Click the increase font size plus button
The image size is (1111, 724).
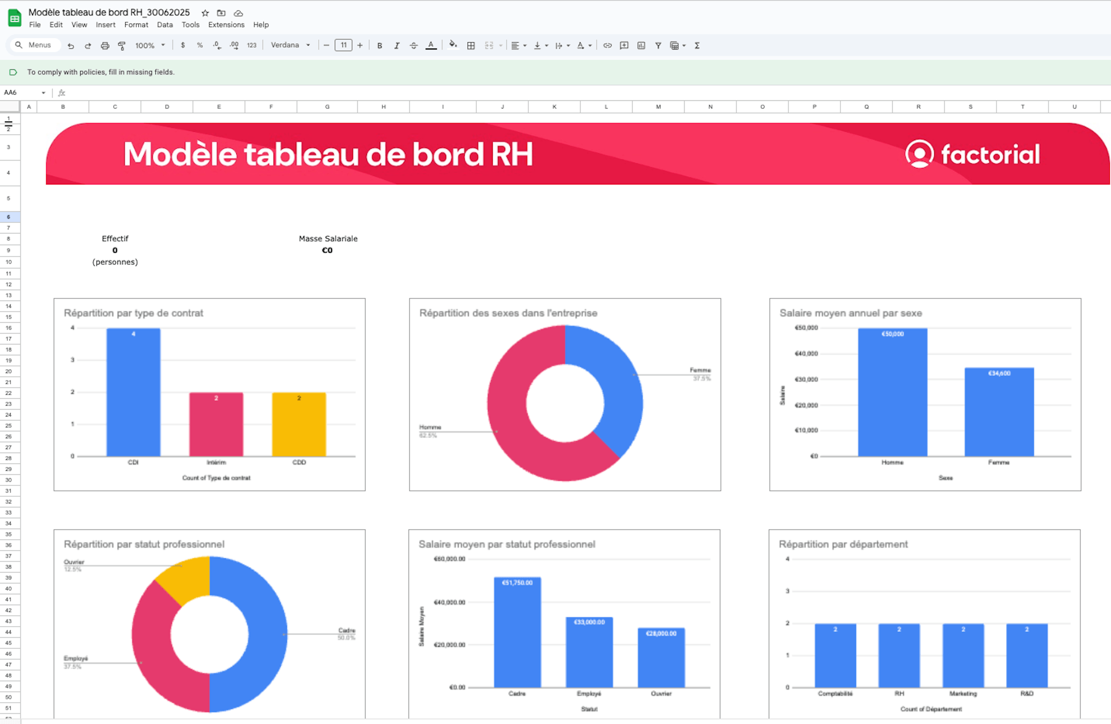[360, 45]
